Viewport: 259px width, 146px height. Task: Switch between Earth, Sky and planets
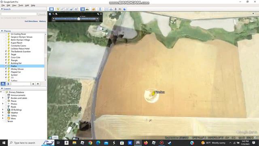[93, 9]
